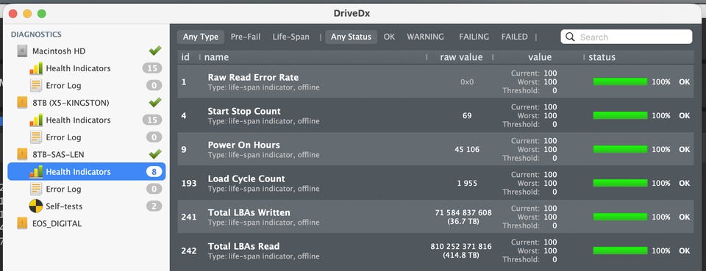706x271 pixels.
Task: Click the Self-tests crash-test symbol icon
Action: pyautogui.click(x=36, y=206)
